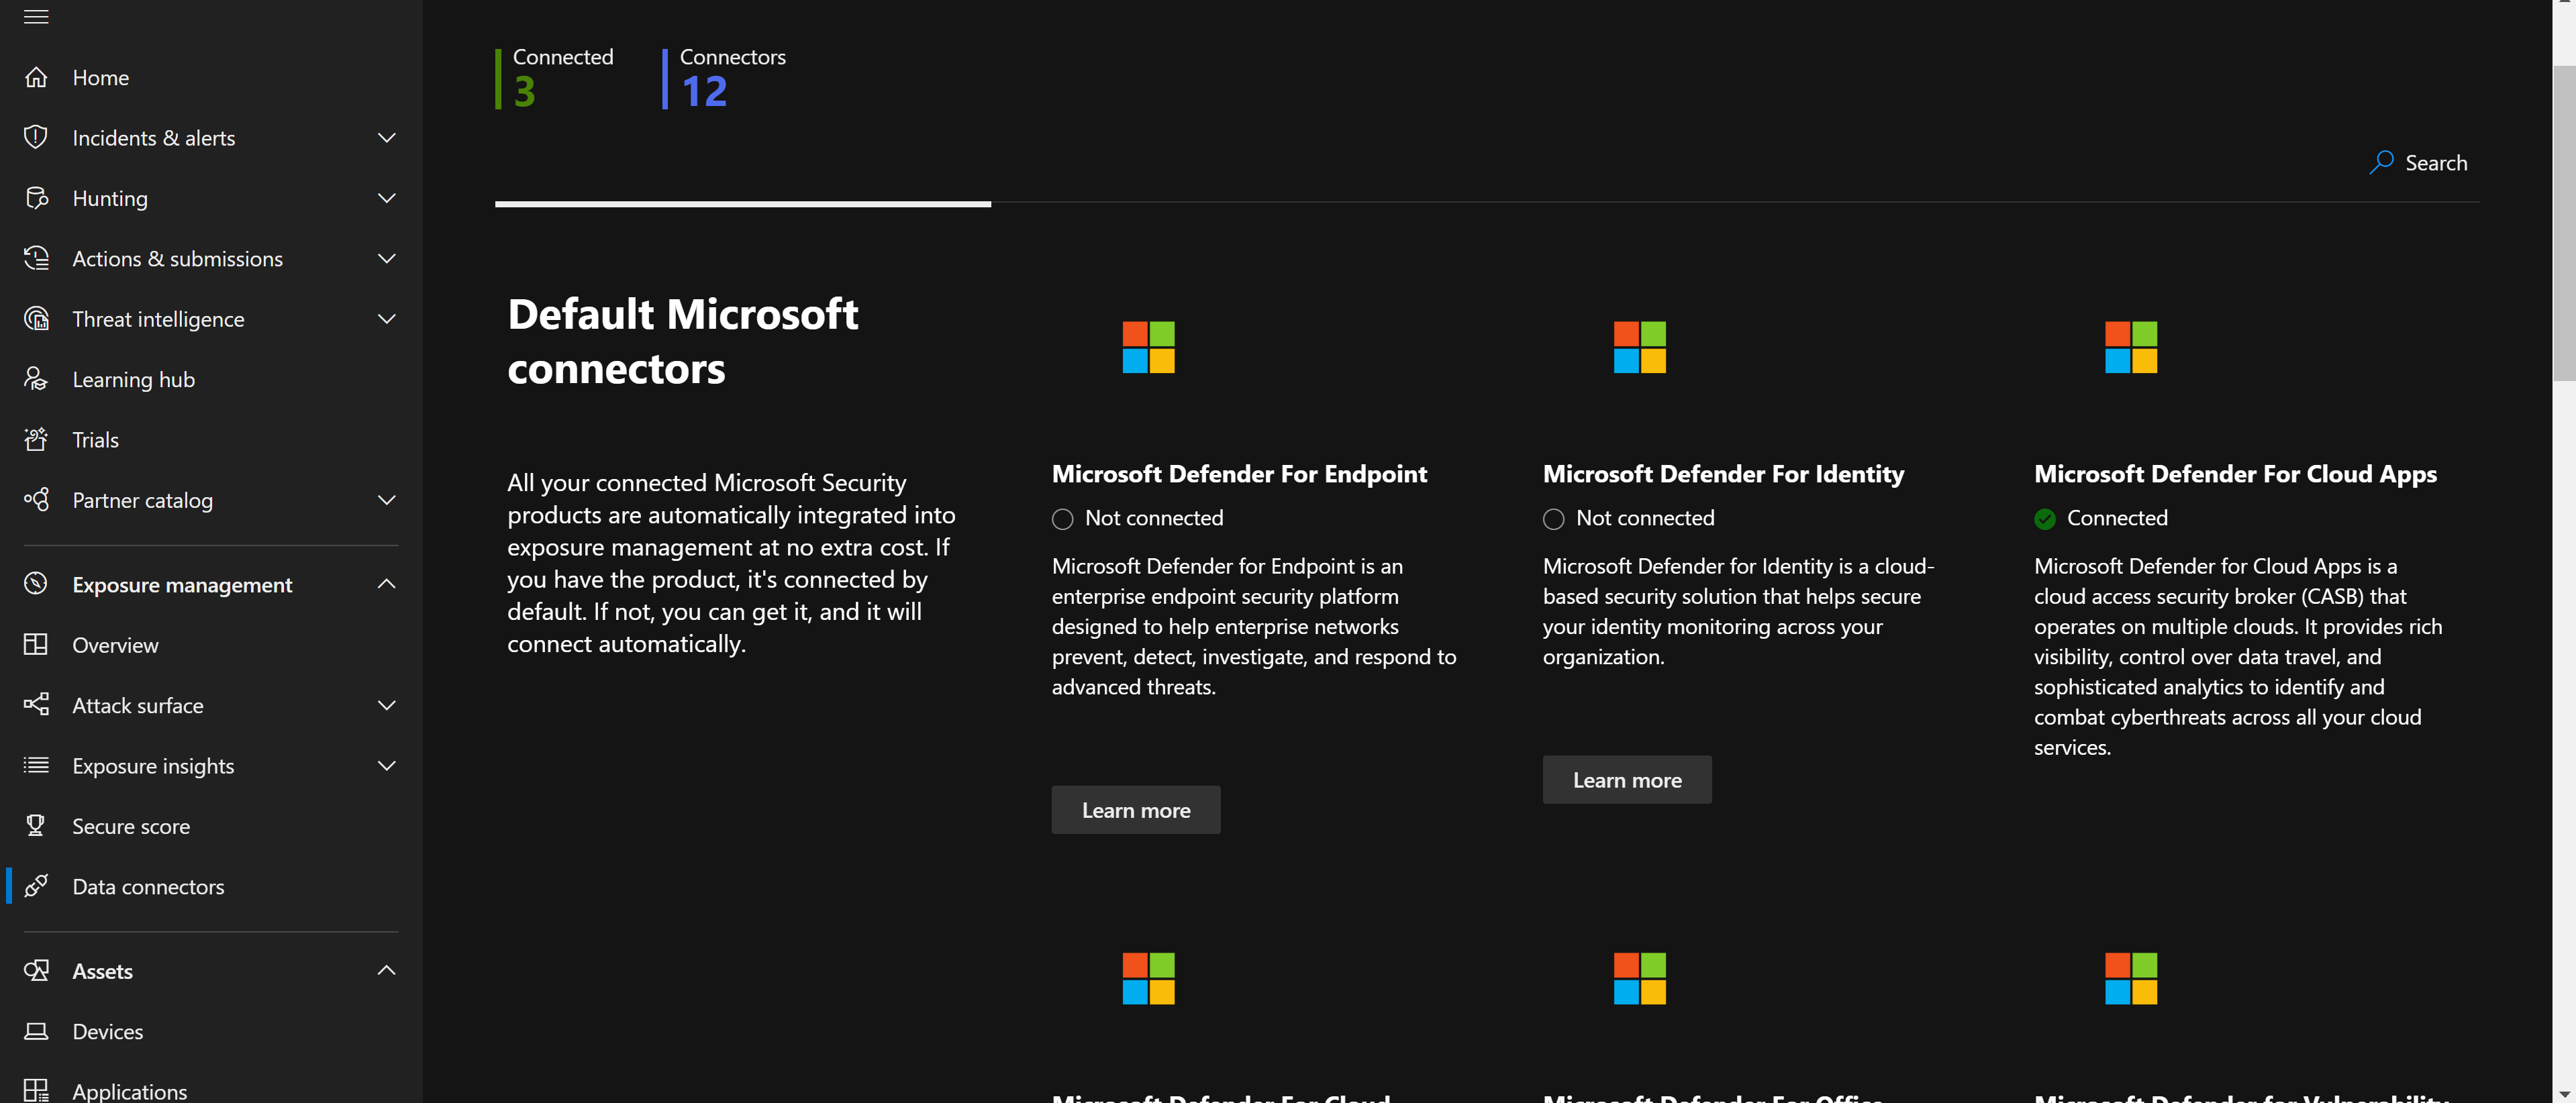This screenshot has height=1103, width=2576.
Task: Click Not connected circle for Defender For Endpoint
Action: [x=1062, y=518]
